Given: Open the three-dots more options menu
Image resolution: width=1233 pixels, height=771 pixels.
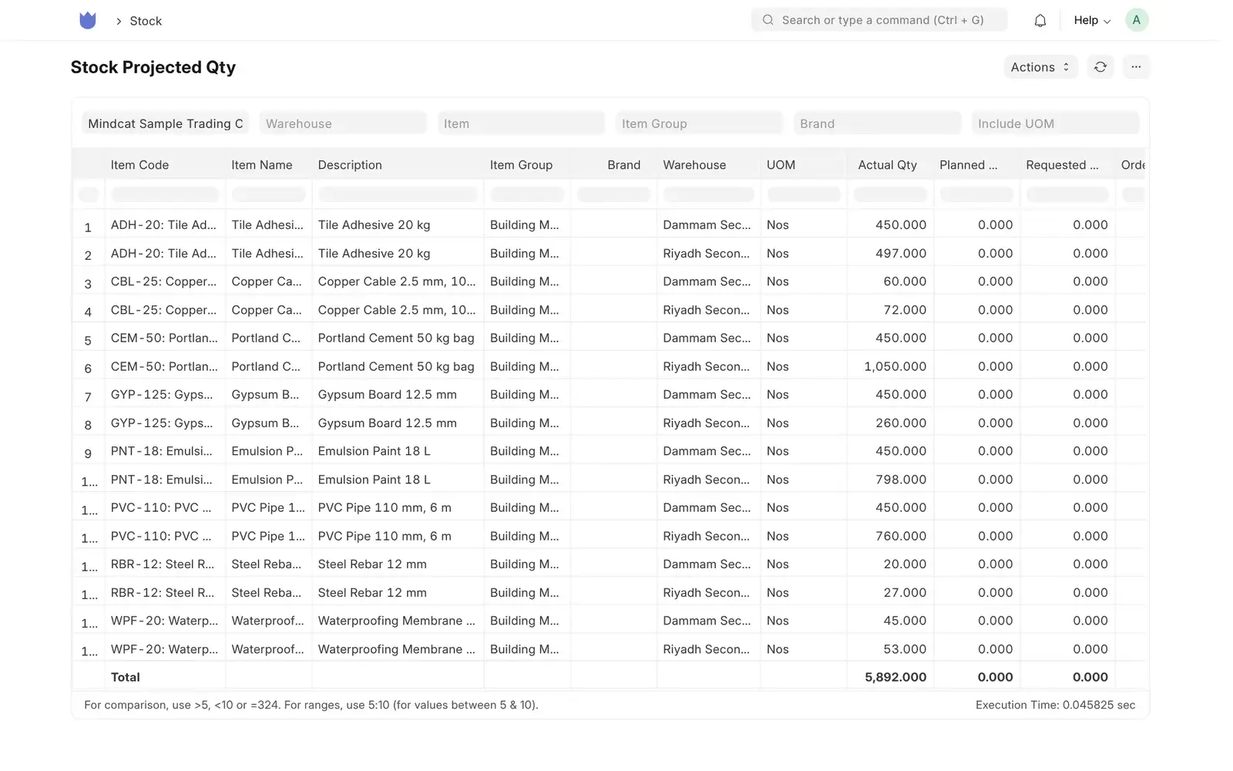Looking at the screenshot, I should (1136, 67).
